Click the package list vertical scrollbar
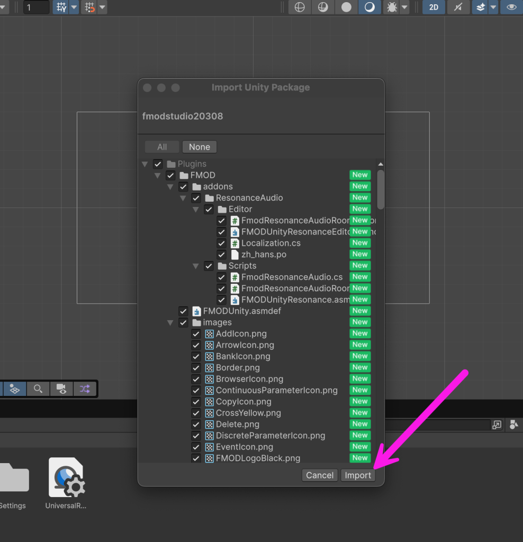Image resolution: width=523 pixels, height=542 pixels. (380, 189)
